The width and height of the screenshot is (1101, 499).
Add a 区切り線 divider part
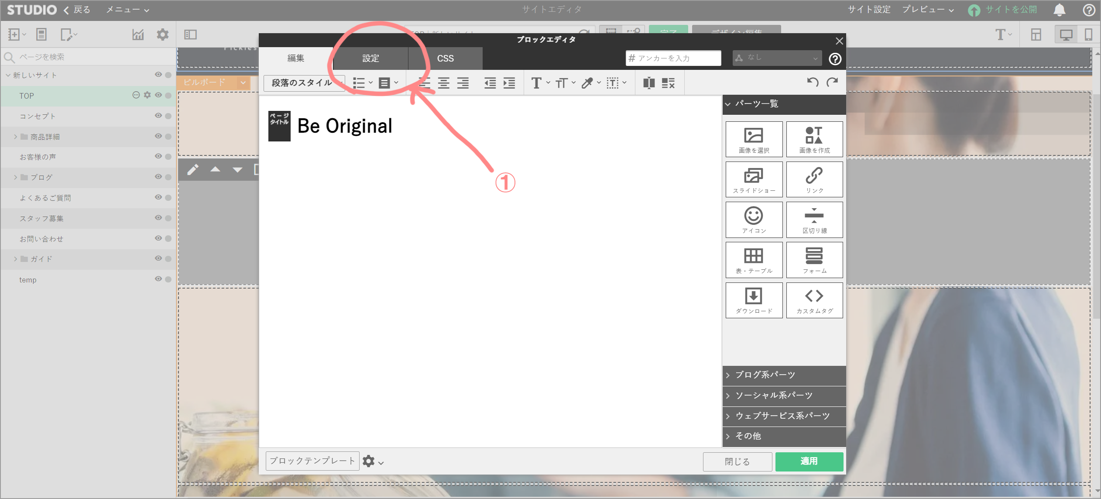point(814,220)
